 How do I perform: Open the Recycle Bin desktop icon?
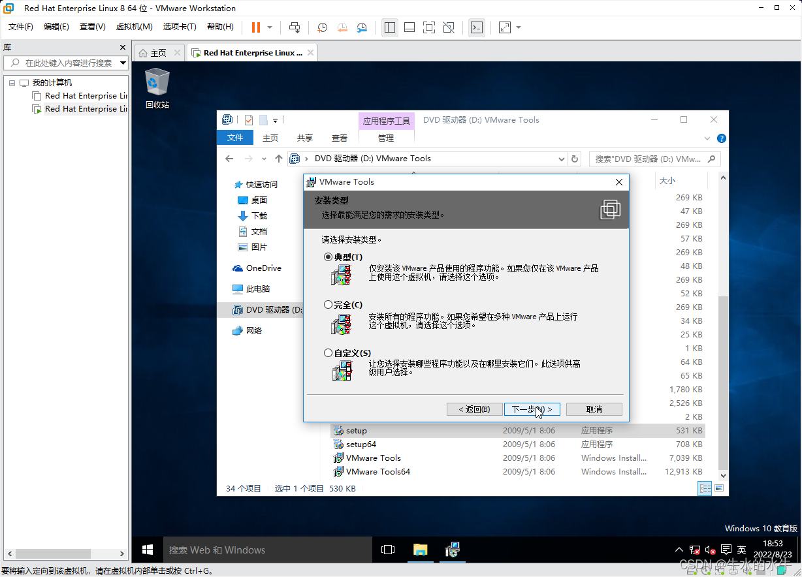click(x=157, y=88)
